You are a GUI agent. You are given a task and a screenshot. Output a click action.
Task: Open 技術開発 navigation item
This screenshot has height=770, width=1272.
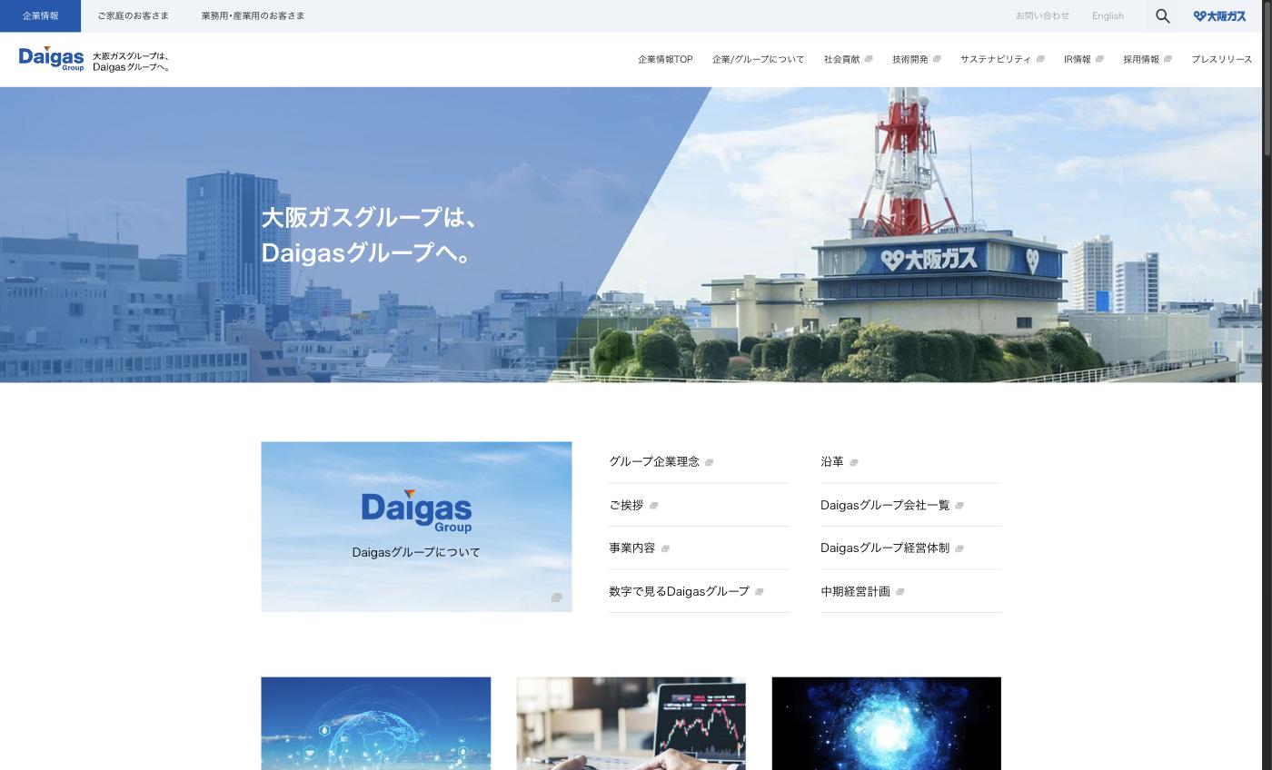pyautogui.click(x=909, y=59)
